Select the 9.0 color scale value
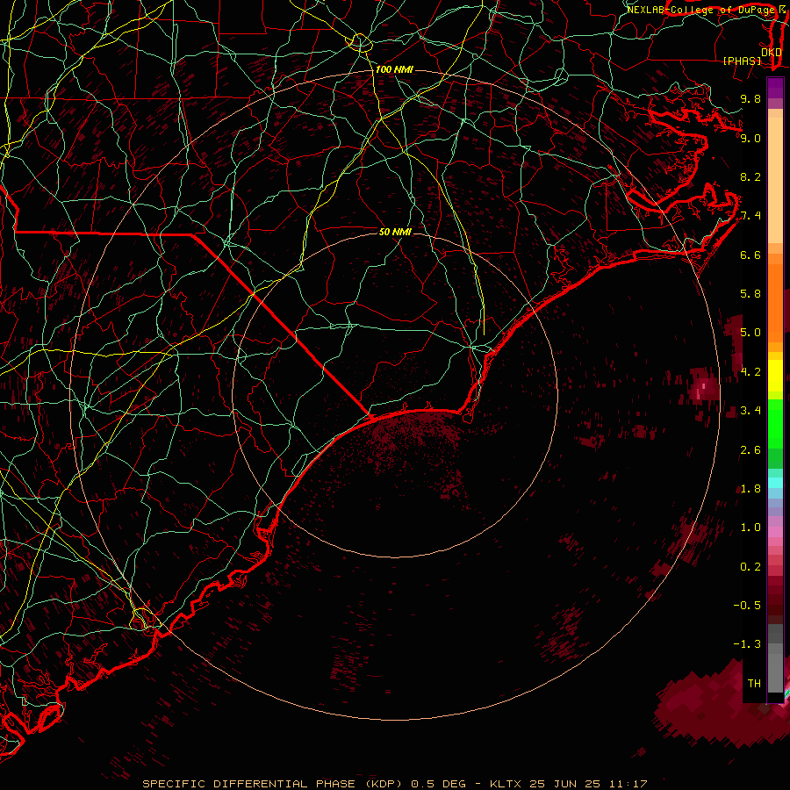 click(750, 139)
